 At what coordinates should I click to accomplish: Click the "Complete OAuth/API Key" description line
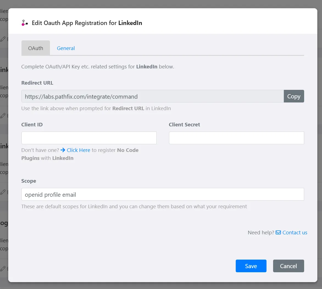click(98, 67)
